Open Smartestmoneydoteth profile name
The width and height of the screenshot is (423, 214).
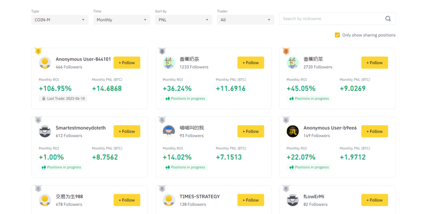pos(81,128)
